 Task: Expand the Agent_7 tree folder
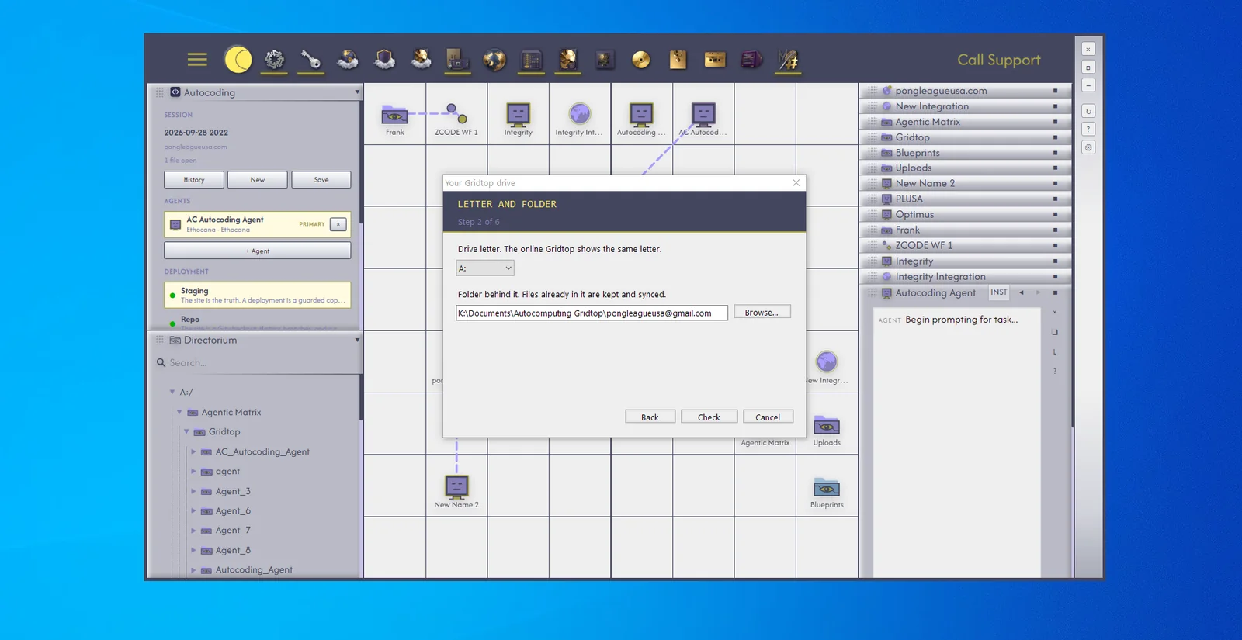(x=193, y=531)
